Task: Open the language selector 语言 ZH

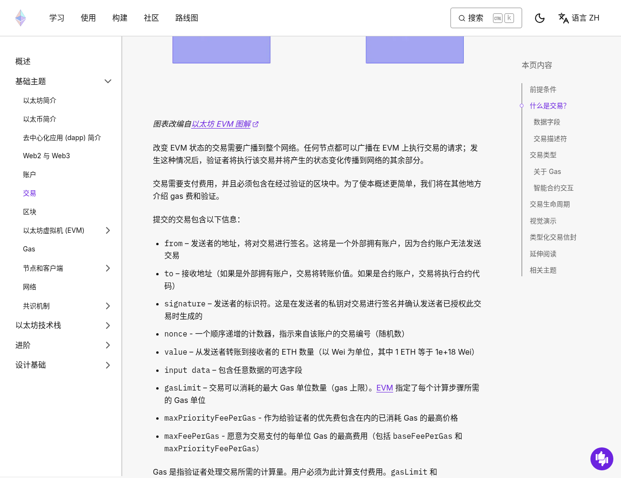Action: pos(579,18)
